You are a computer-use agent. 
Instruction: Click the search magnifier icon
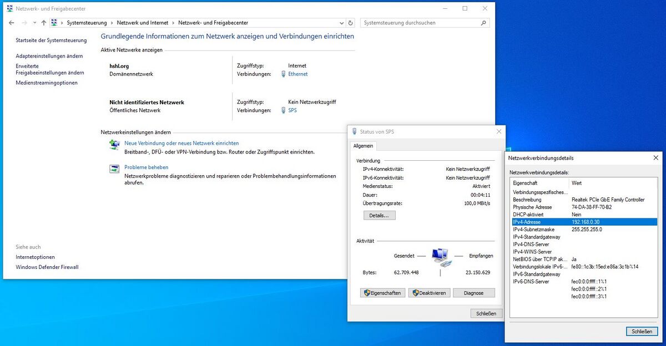coord(483,23)
